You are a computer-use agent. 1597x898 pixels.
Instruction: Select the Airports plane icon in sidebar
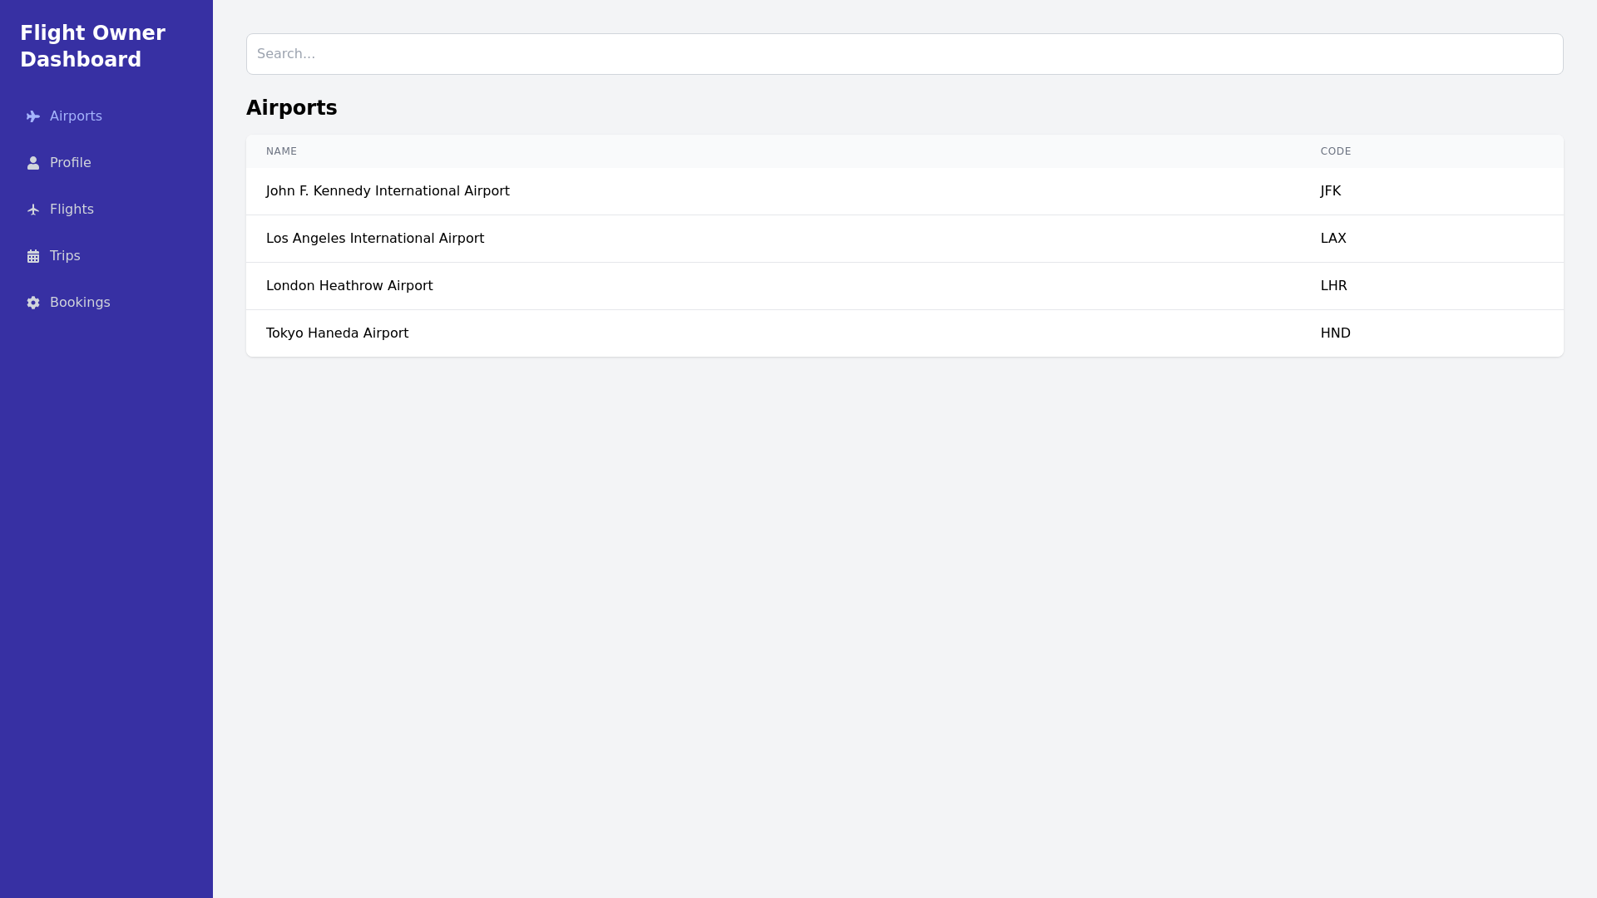pos(33,116)
